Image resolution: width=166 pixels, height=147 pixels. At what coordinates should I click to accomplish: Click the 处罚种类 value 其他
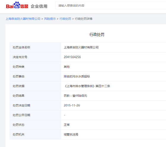67,67
